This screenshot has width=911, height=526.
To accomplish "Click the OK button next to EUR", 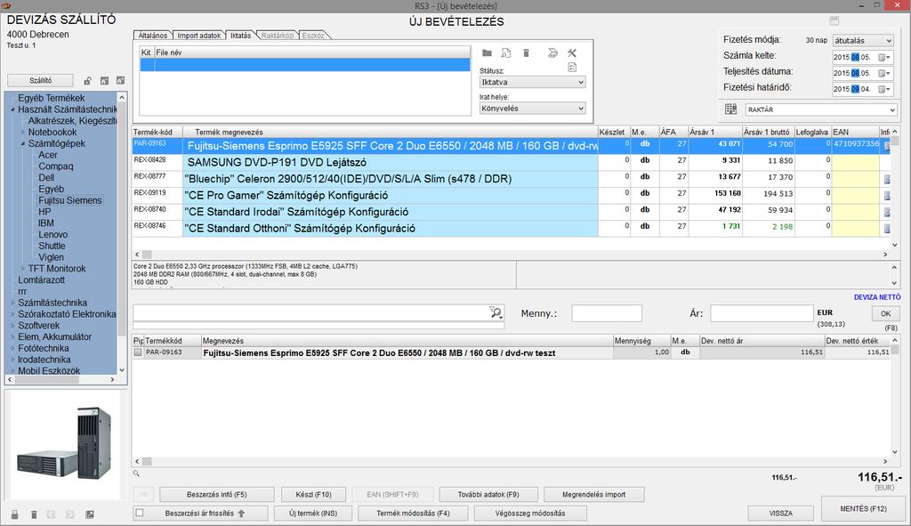I will point(885,313).
